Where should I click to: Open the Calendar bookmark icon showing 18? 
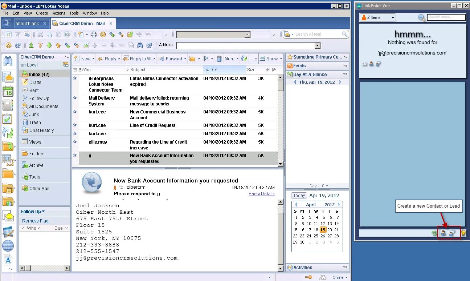(x=8, y=91)
